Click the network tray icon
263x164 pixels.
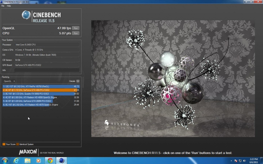point(240,161)
